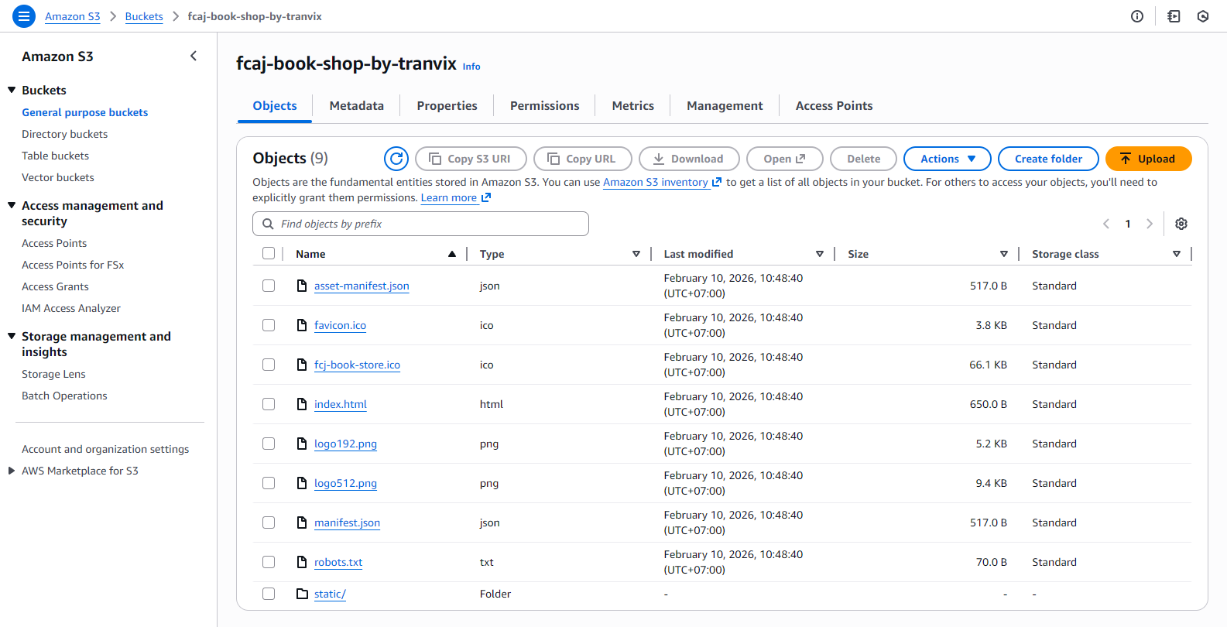
Task: Click the Copy S3 URI button
Action: coord(471,159)
